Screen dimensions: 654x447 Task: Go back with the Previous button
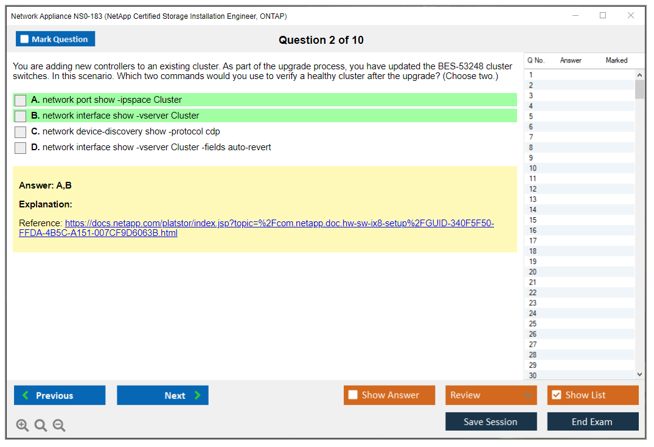60,395
